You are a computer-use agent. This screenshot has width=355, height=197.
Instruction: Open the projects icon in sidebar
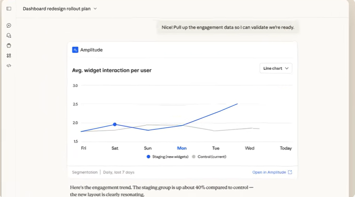9,45
